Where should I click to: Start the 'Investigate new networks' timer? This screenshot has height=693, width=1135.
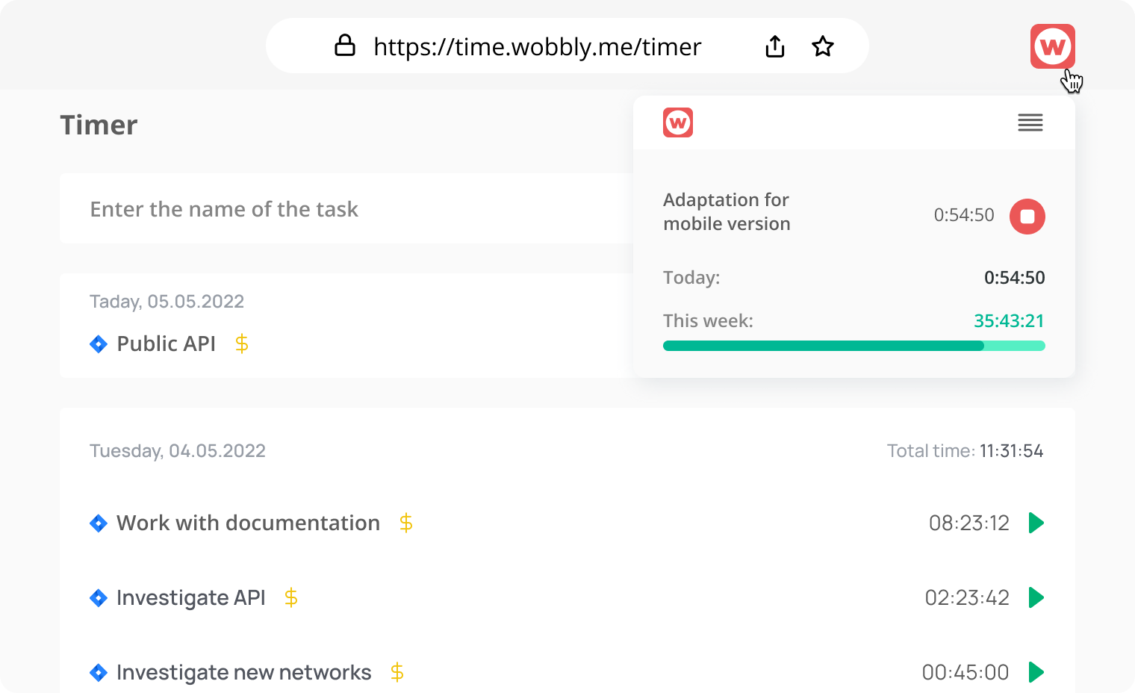tap(1036, 672)
